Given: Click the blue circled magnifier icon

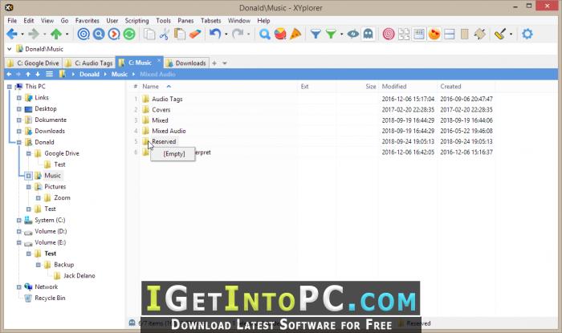Looking at the screenshot, I should [x=99, y=34].
